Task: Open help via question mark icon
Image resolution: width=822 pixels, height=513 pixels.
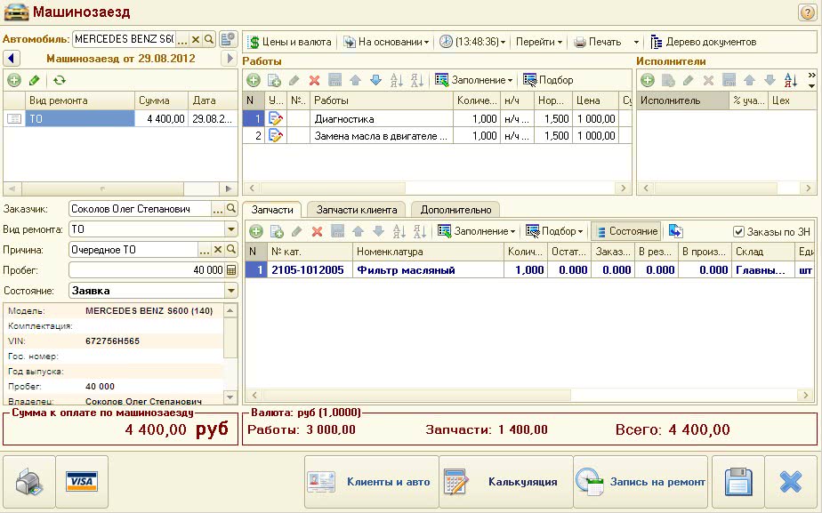Action: [x=807, y=12]
